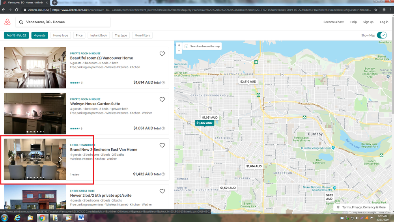
Task: Show next photo of East Van Home
Action: (x=60, y=160)
